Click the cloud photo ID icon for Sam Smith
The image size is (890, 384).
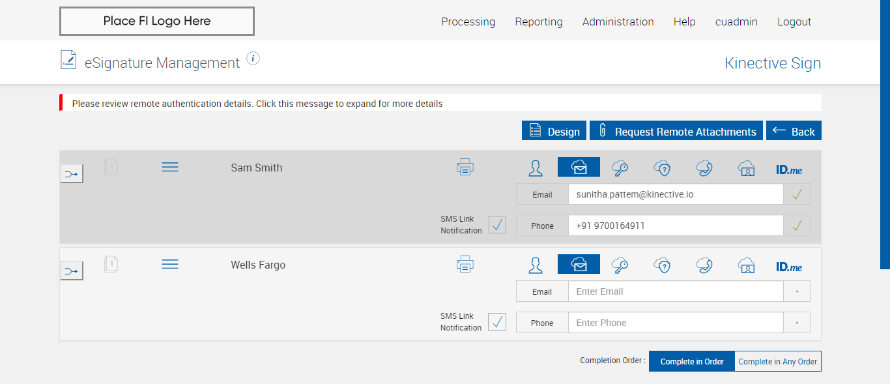(x=746, y=168)
